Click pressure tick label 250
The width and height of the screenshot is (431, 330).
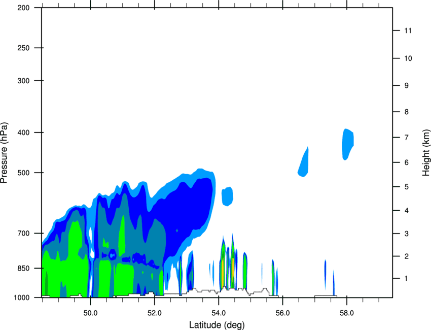(x=23, y=48)
